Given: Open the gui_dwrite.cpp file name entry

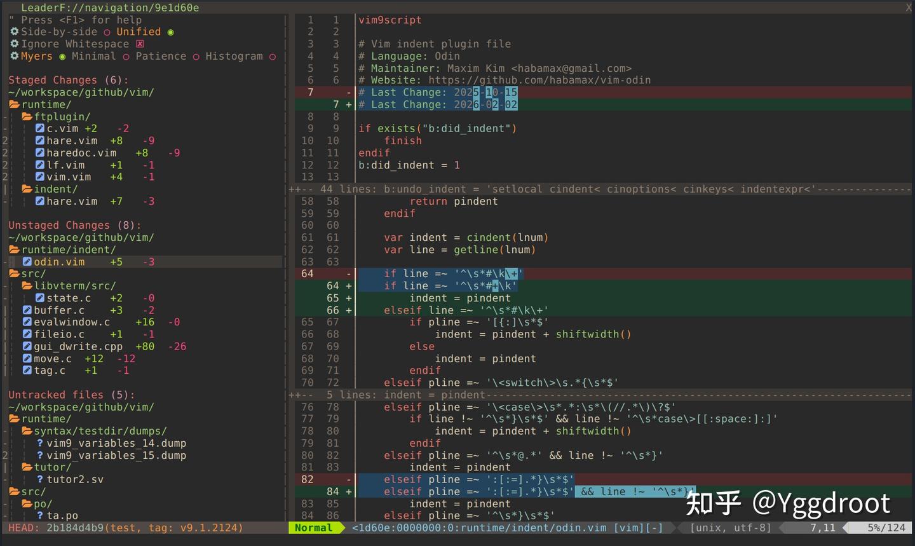Looking at the screenshot, I should tap(78, 346).
